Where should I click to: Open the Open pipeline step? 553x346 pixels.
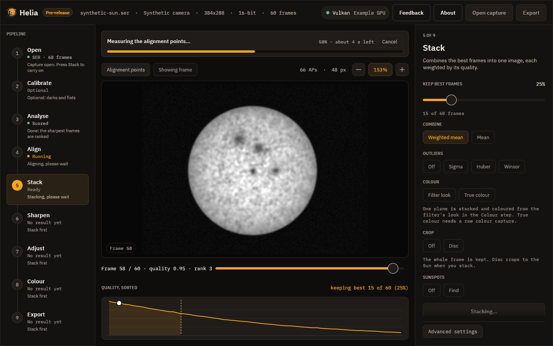(48, 60)
